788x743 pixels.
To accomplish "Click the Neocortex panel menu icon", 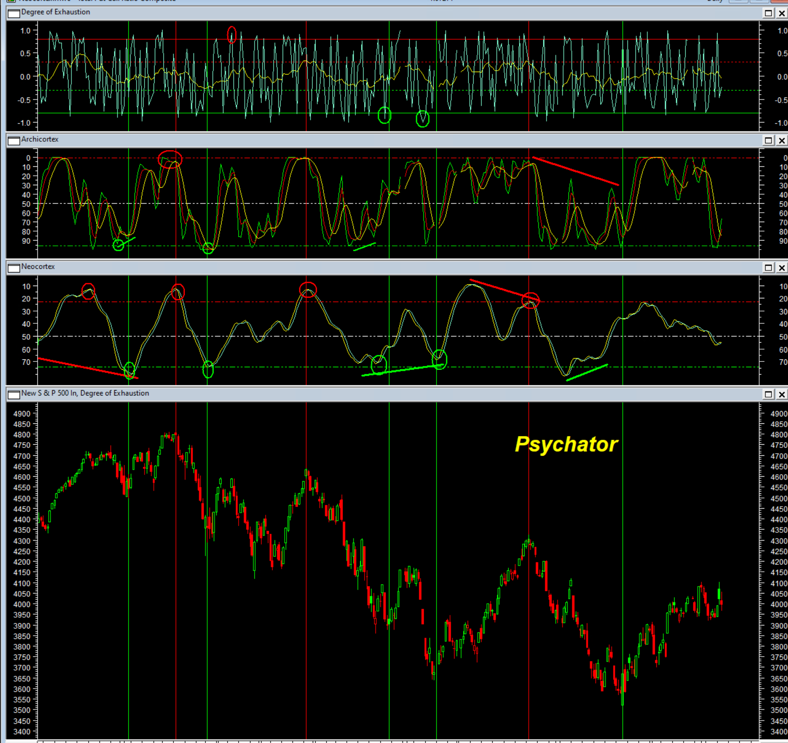I will coord(14,268).
